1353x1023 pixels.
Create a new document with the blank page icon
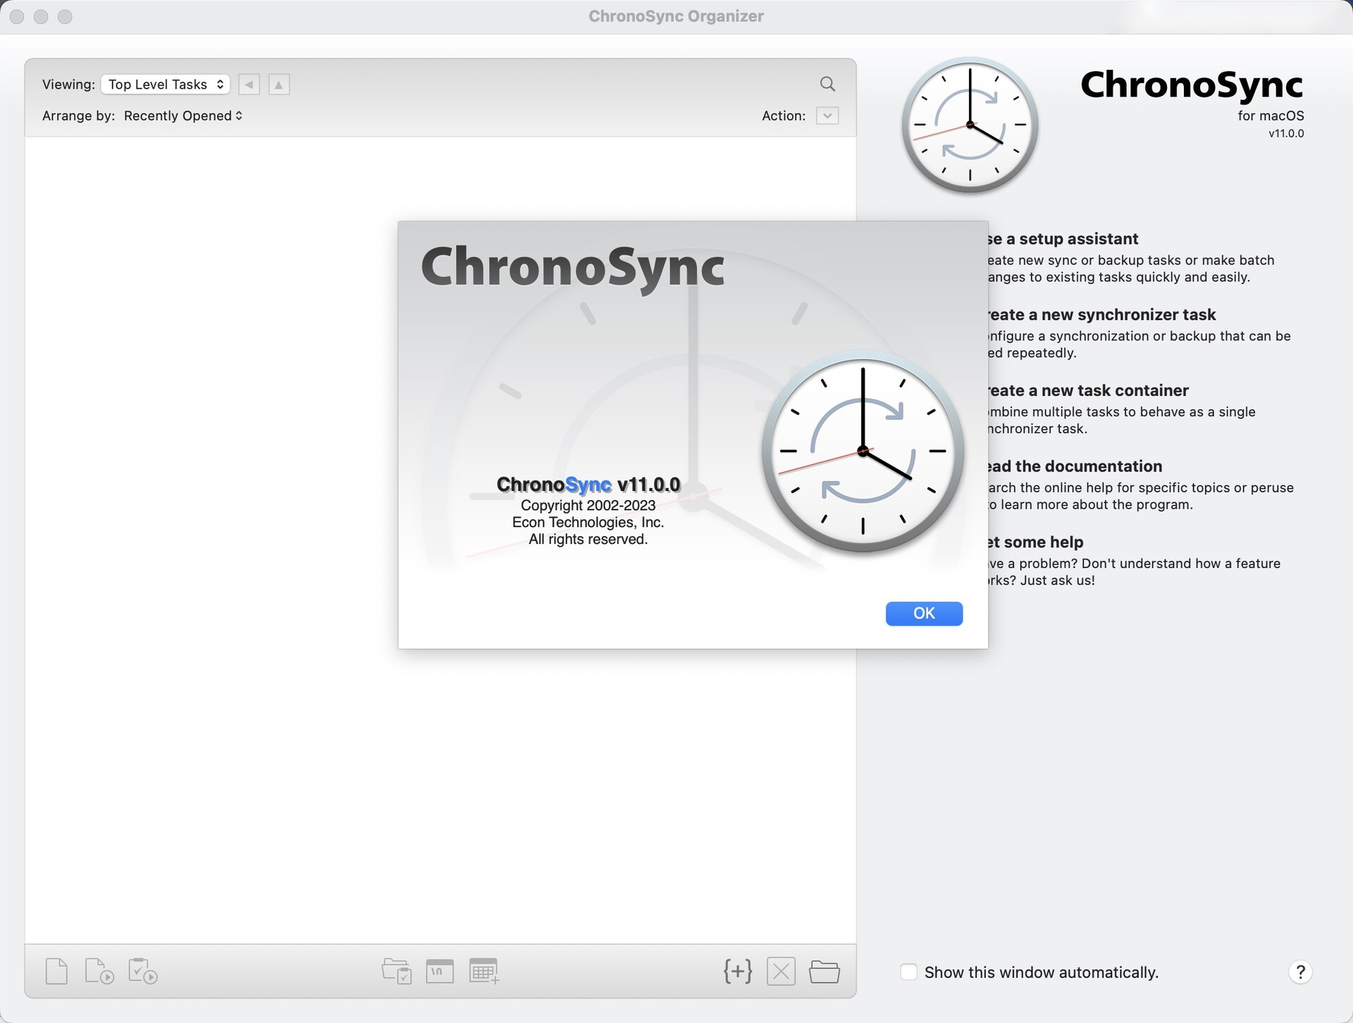point(56,971)
